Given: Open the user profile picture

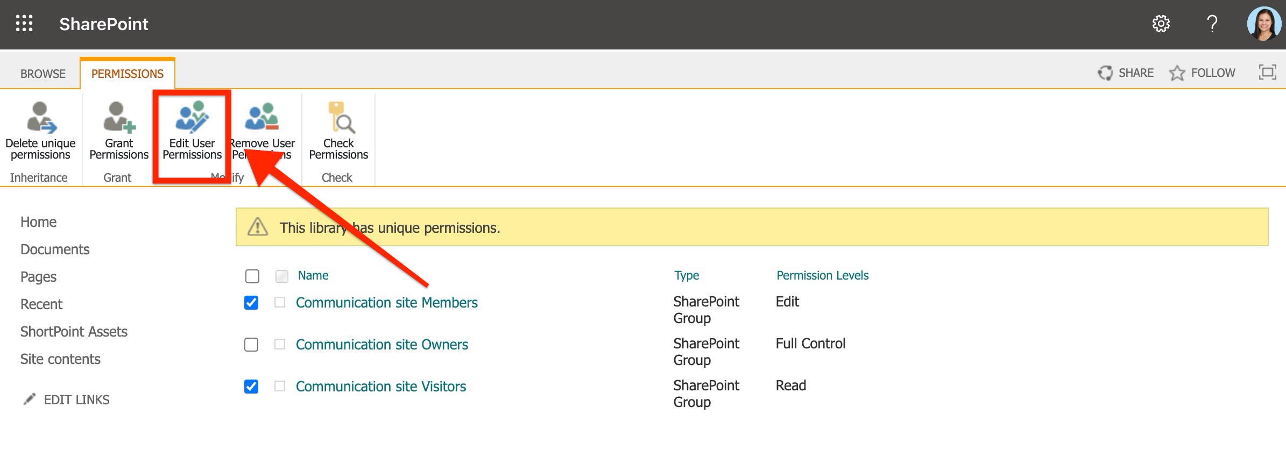Looking at the screenshot, I should pyautogui.click(x=1263, y=24).
